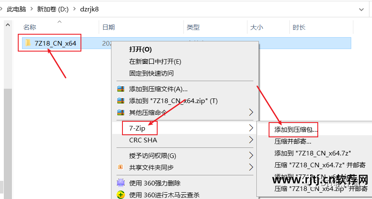Select the 7Z18_CN_x64 folder icon
The width and height of the screenshot is (372, 199).
tap(28, 43)
